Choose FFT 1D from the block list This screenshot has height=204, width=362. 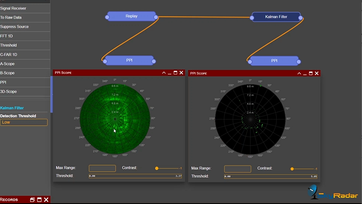pos(6,36)
